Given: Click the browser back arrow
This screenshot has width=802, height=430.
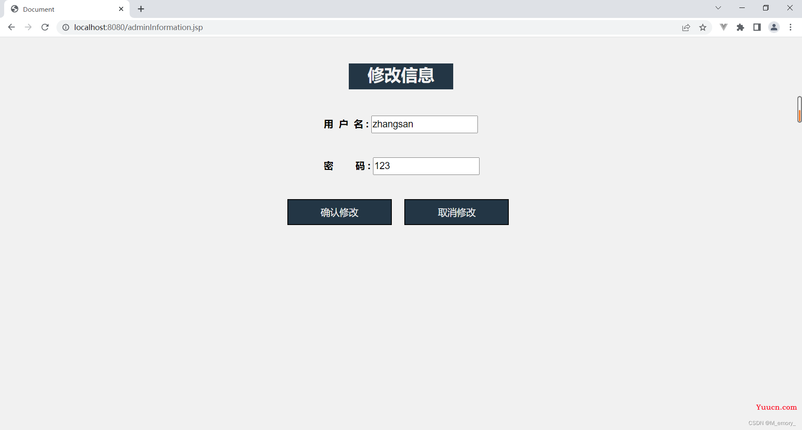Looking at the screenshot, I should click(x=11, y=27).
